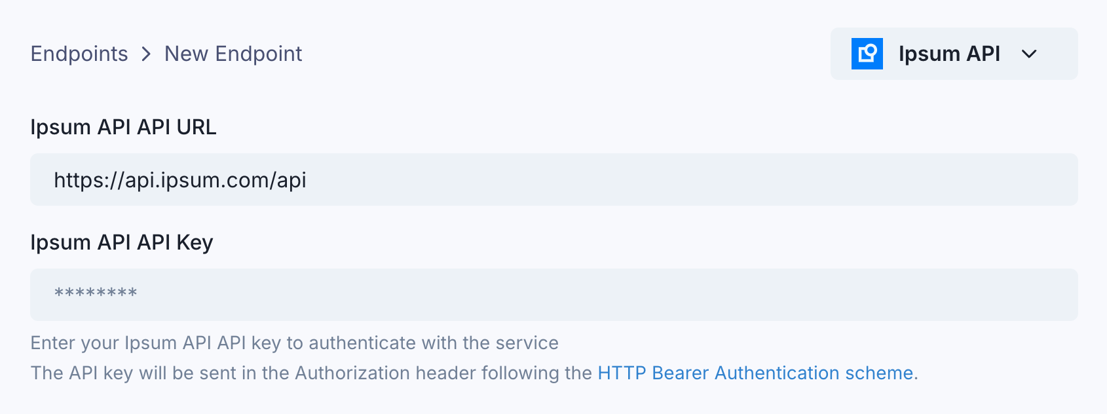Screen dimensions: 1107x414
Task: Select the New Endpoint breadcrumb item
Action: (x=233, y=54)
